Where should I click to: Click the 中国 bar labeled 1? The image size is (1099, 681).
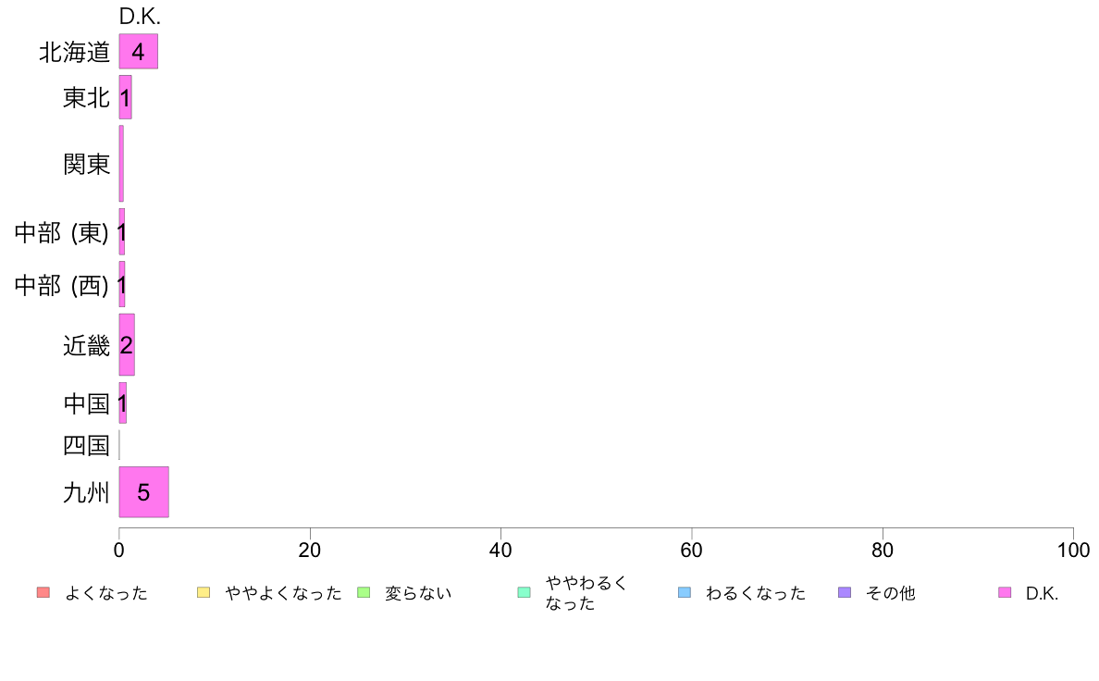(x=123, y=403)
